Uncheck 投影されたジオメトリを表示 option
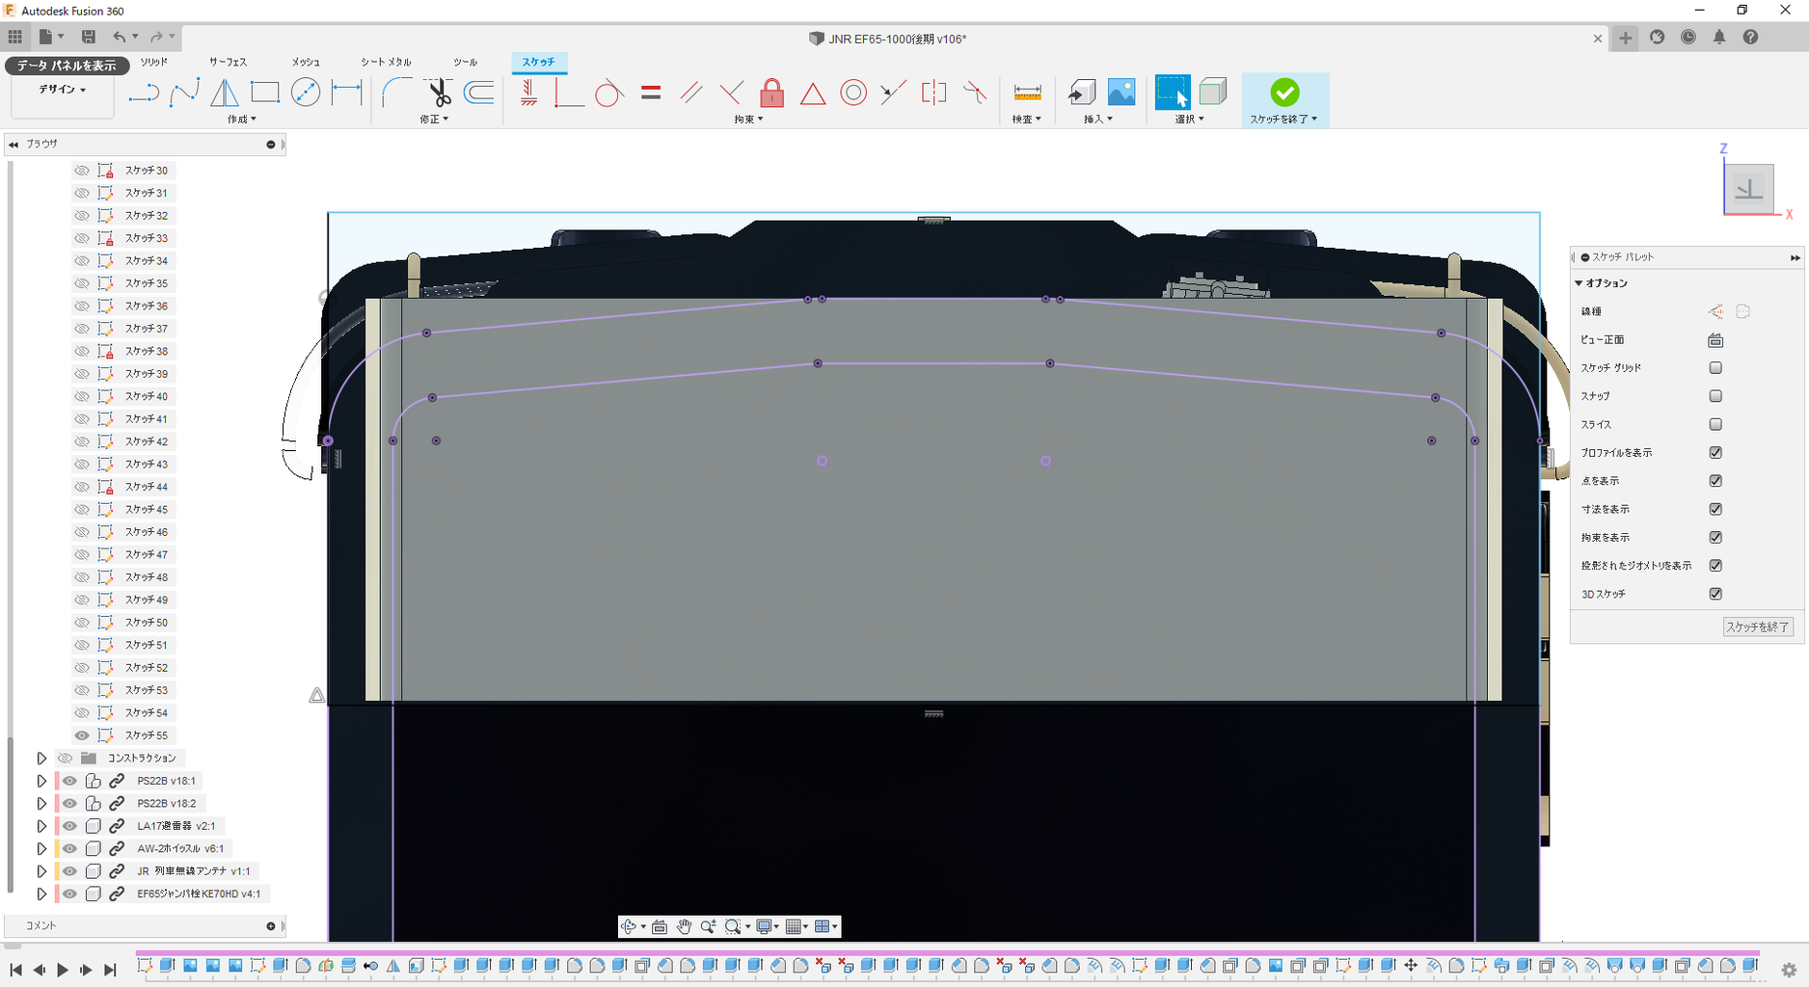The width and height of the screenshot is (1809, 987). click(x=1715, y=566)
